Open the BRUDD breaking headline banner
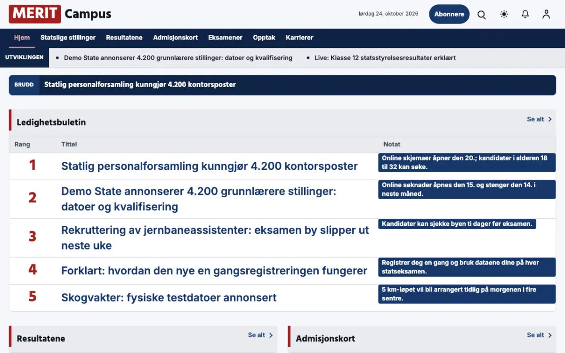The width and height of the screenshot is (565, 353). [x=282, y=85]
